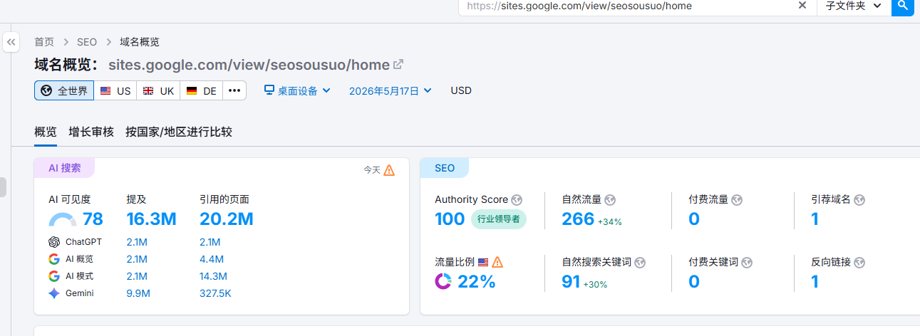This screenshot has height=336, width=920.
Task: Open the 20.2M 引用的页面 value
Action: [x=227, y=219]
